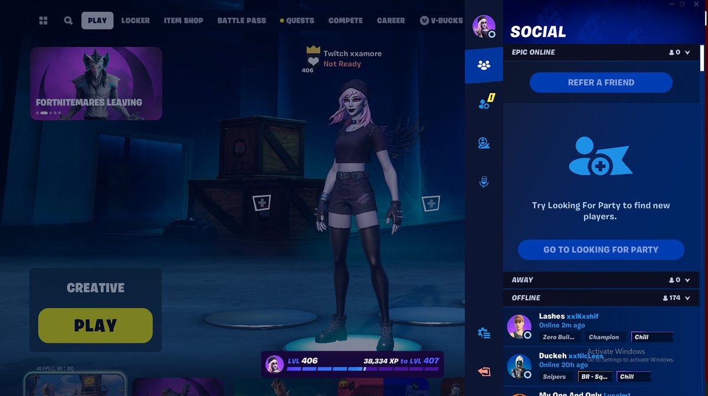Open the Item Shop tab

(x=183, y=21)
